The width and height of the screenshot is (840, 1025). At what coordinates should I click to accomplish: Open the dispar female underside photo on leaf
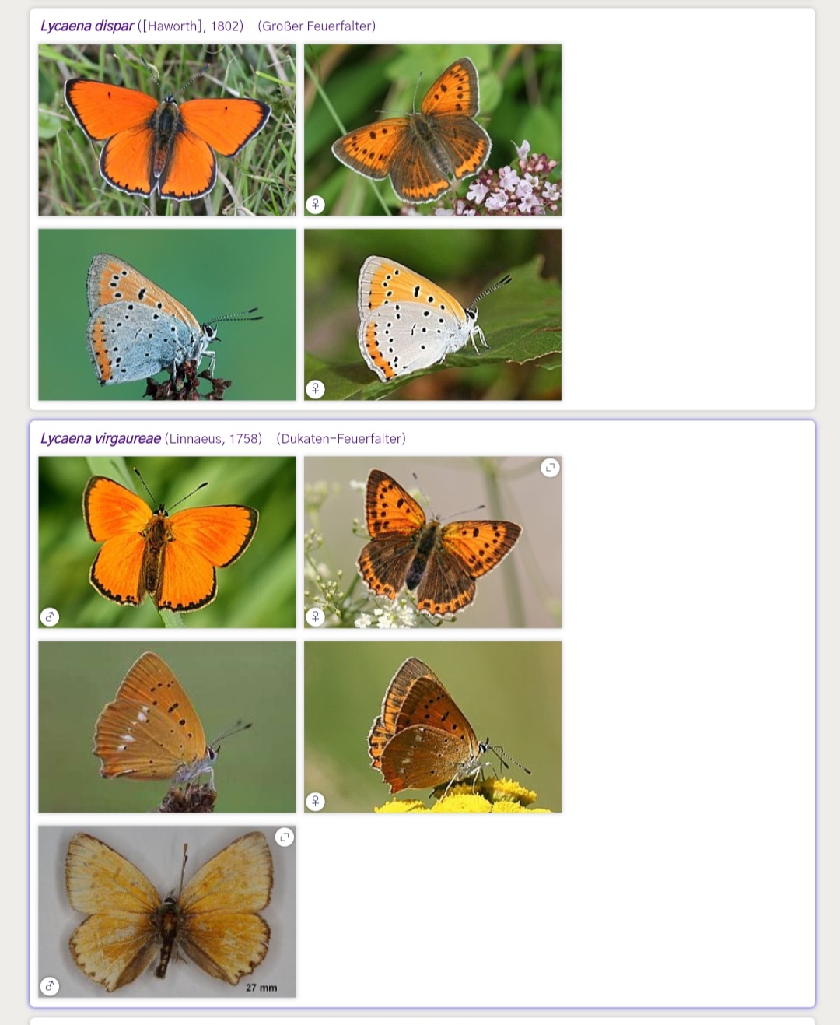click(x=432, y=314)
